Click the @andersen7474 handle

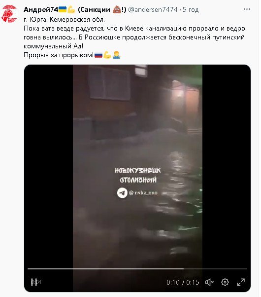point(153,9)
